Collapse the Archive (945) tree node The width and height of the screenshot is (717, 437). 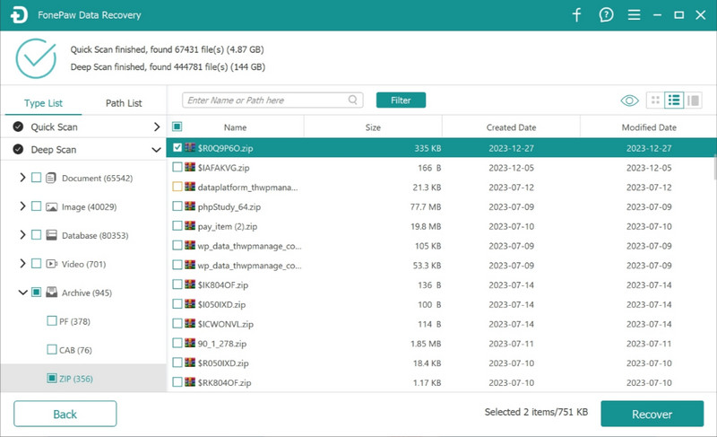(x=22, y=292)
